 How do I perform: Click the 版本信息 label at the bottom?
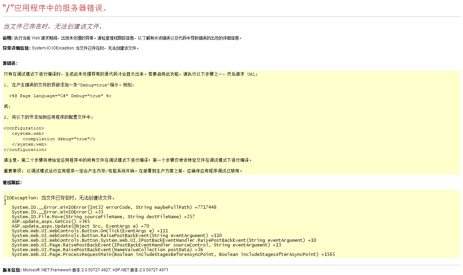coord(12,270)
